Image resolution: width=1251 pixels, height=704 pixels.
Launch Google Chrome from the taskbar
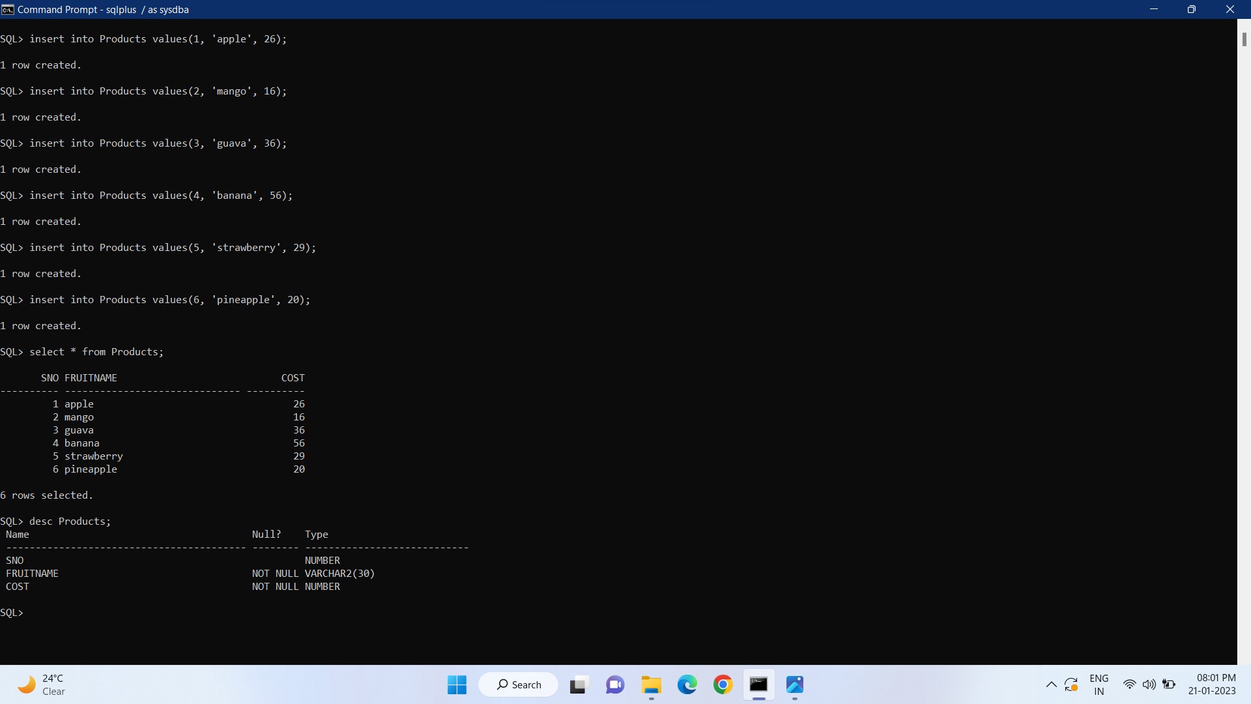click(723, 684)
